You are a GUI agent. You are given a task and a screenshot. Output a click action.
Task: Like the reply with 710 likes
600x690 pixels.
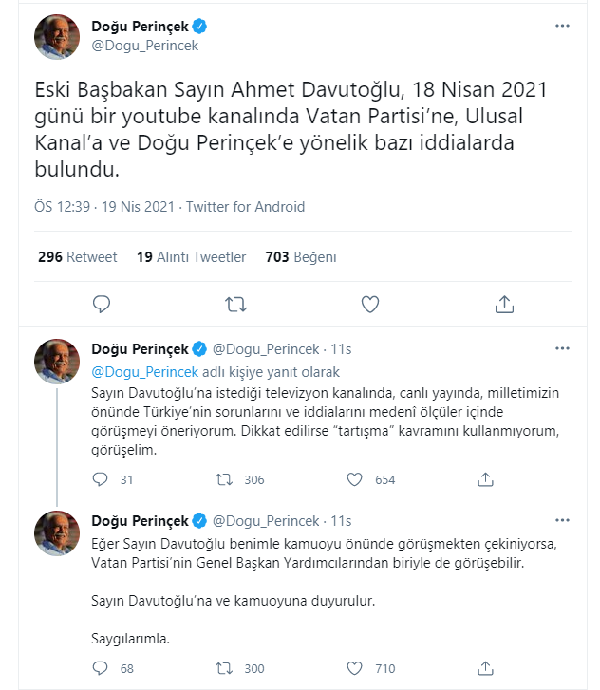tap(356, 668)
